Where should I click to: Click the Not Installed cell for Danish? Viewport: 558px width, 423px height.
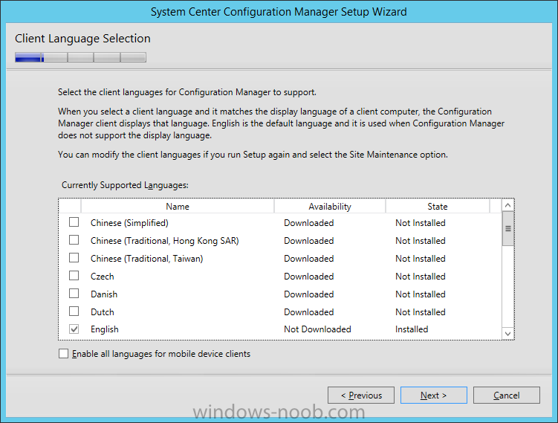click(x=421, y=294)
